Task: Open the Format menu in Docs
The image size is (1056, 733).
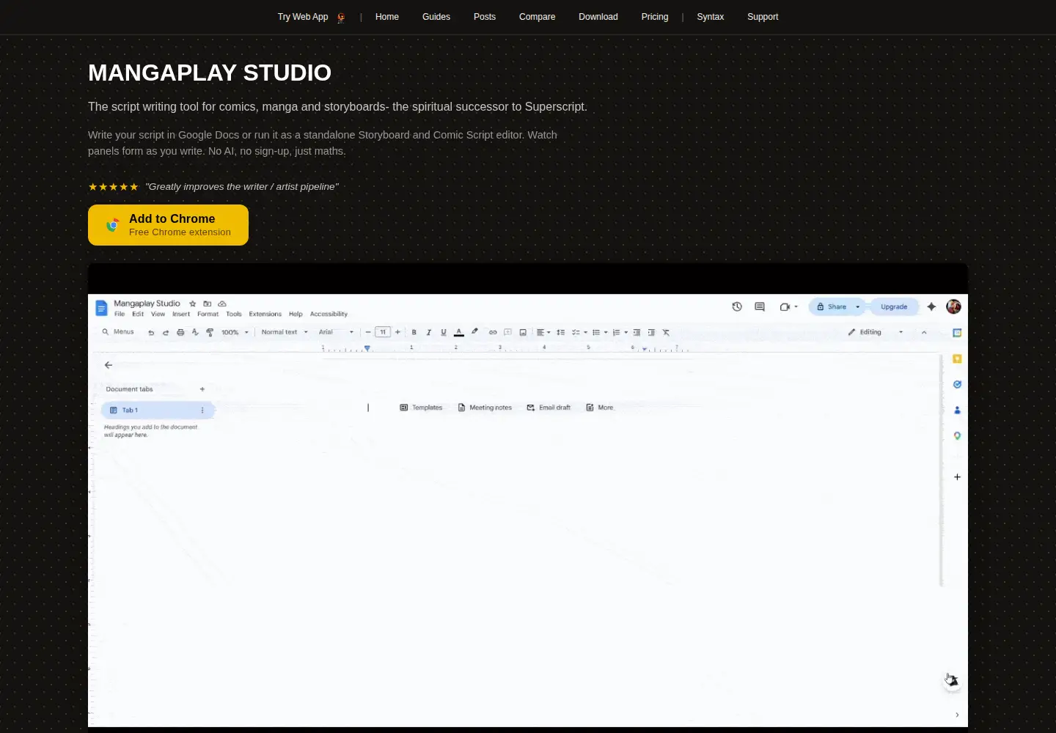Action: tap(208, 314)
